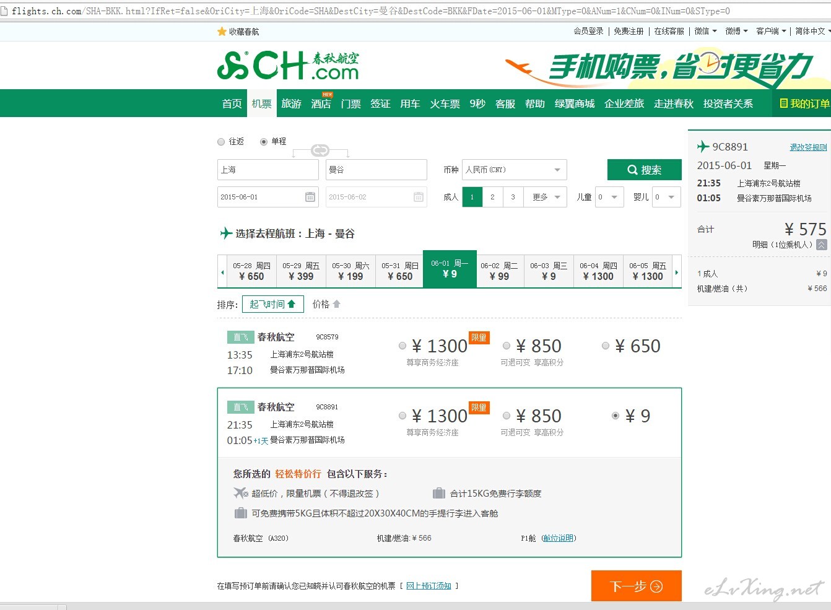Collapse the 明细 price detail arrow icon
This screenshot has width=831, height=610.
pos(822,245)
